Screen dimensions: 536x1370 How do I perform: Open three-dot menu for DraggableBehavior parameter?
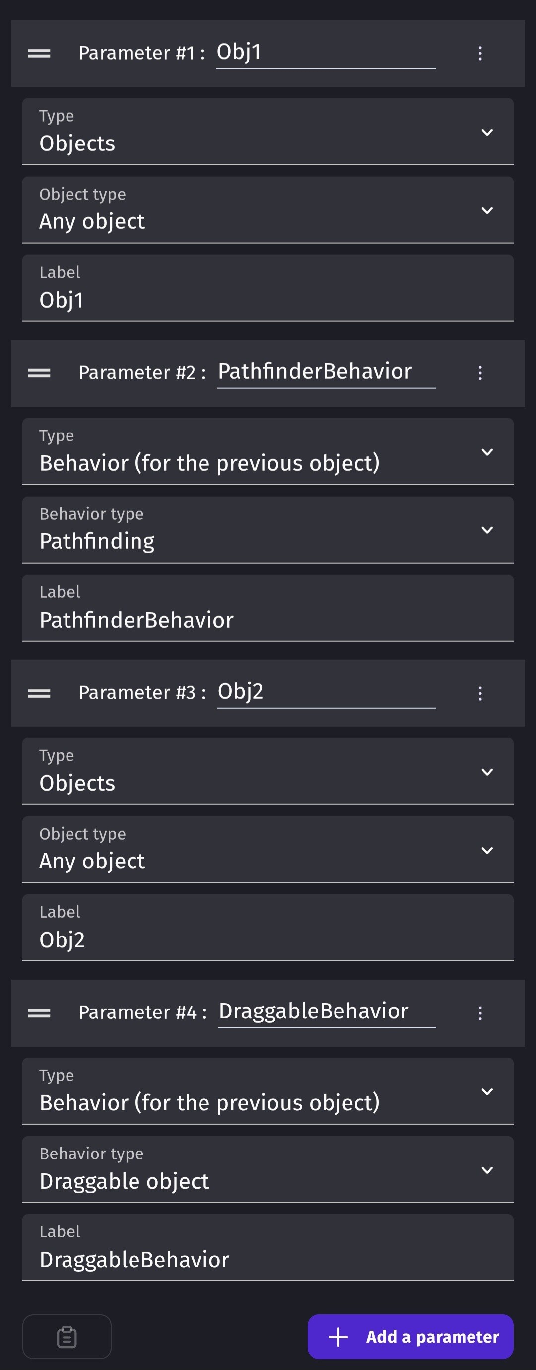click(x=479, y=1012)
